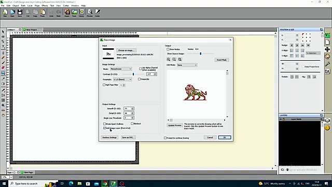This screenshot has width=332, height=187.
Task: Click the lion preview image in dialog
Action: click(x=195, y=92)
